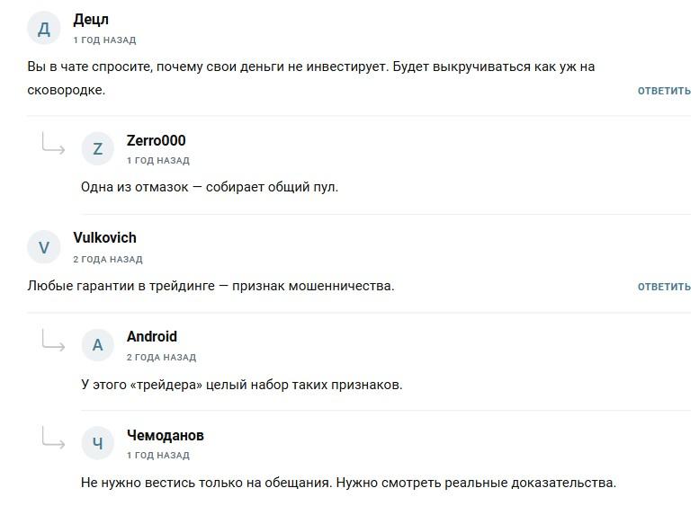Image resolution: width=699 pixels, height=506 pixels.
Task: Click Vulkovich's V avatar icon
Action: click(x=44, y=247)
